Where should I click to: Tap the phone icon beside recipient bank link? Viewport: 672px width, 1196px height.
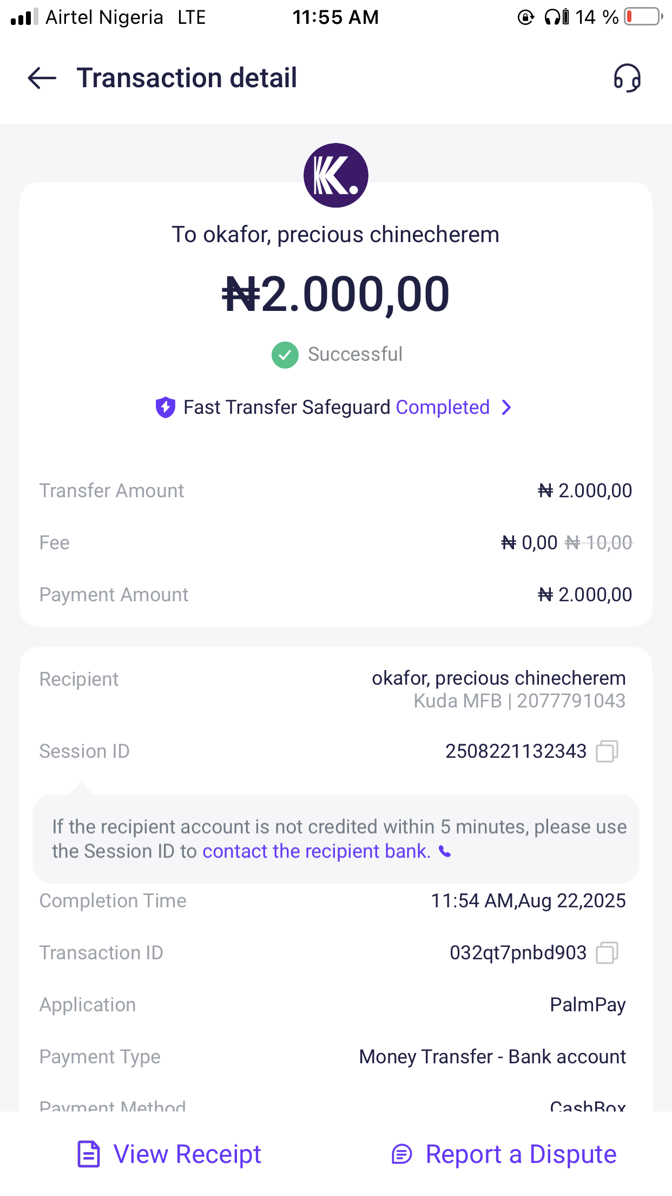(x=445, y=851)
